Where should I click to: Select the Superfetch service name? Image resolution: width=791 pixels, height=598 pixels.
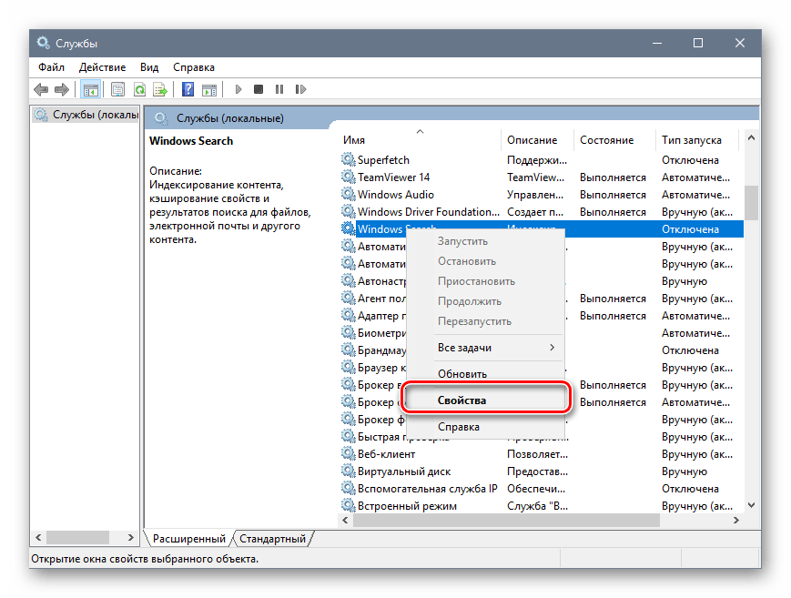tap(383, 160)
